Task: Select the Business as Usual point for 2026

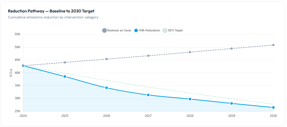Action: (107, 59)
